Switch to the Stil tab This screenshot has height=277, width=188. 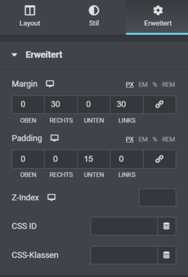[x=94, y=17]
